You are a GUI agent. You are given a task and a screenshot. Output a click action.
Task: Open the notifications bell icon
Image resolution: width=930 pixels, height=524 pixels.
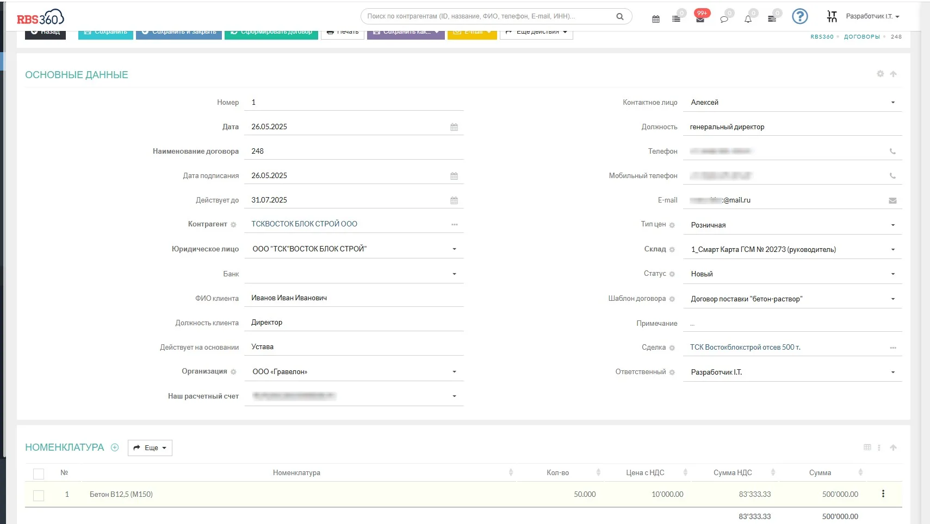coord(748,19)
